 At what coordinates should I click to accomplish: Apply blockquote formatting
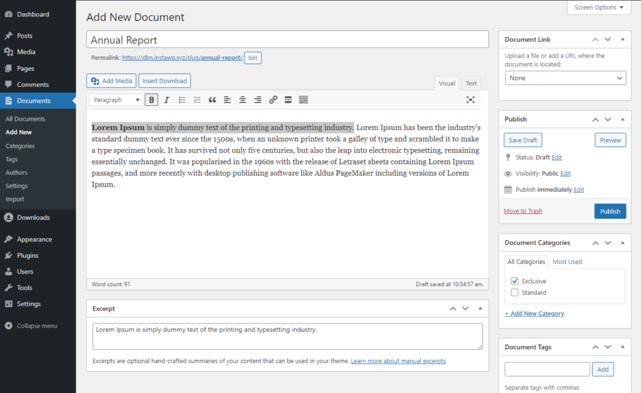[212, 100]
